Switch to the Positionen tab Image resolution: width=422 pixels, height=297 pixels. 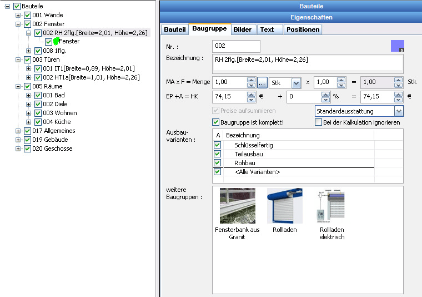point(303,29)
